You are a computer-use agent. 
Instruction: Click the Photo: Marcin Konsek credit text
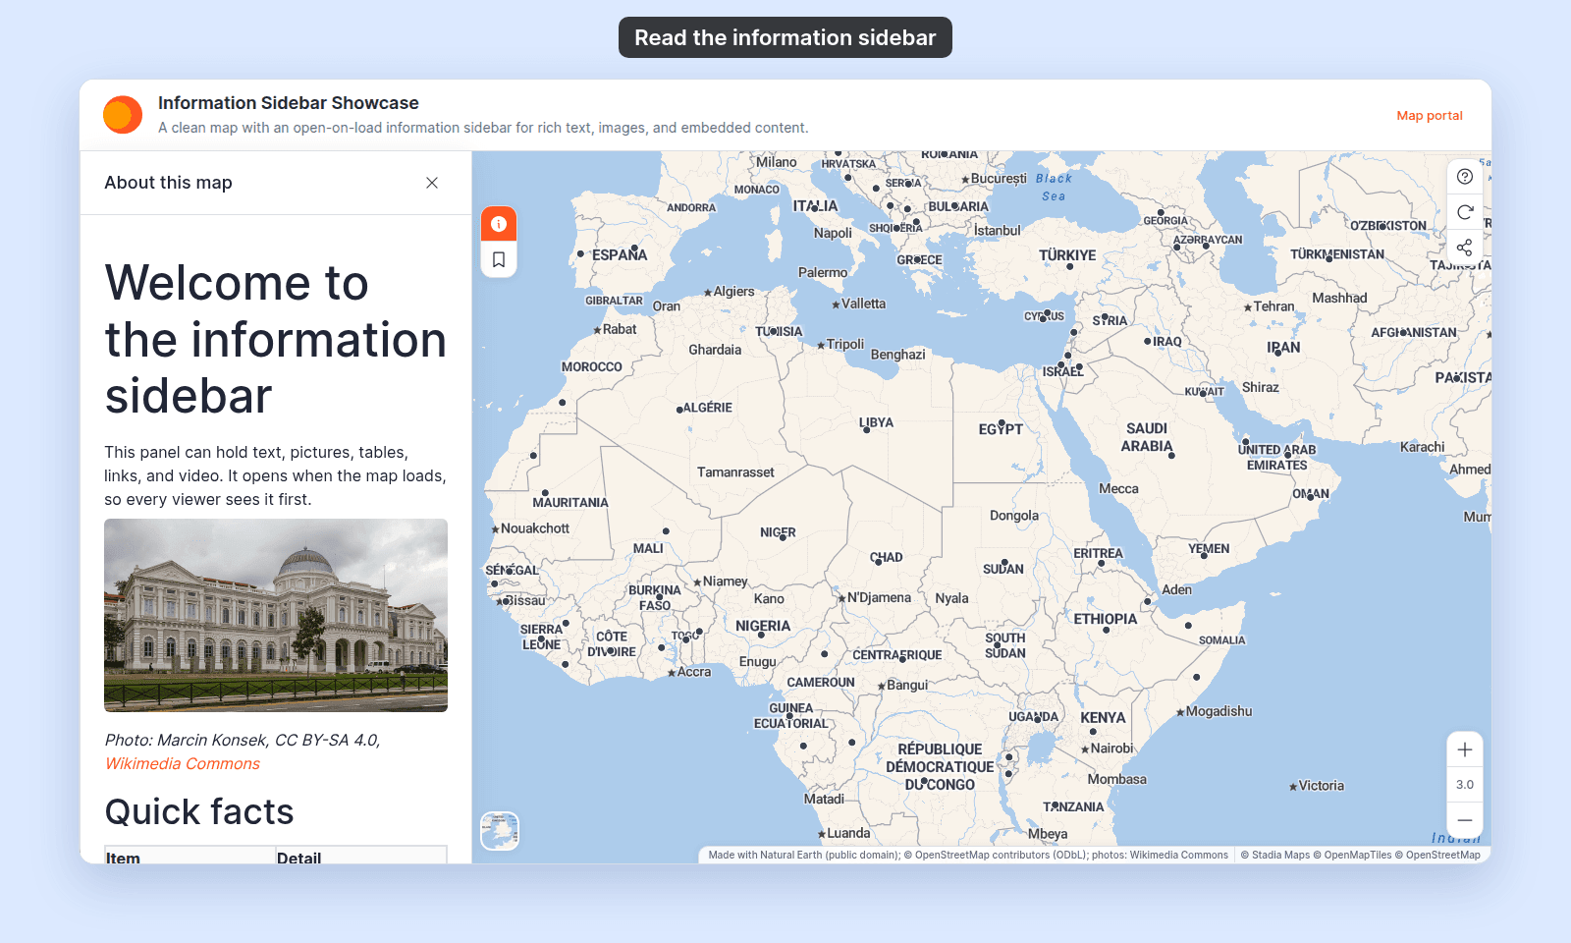[243, 740]
